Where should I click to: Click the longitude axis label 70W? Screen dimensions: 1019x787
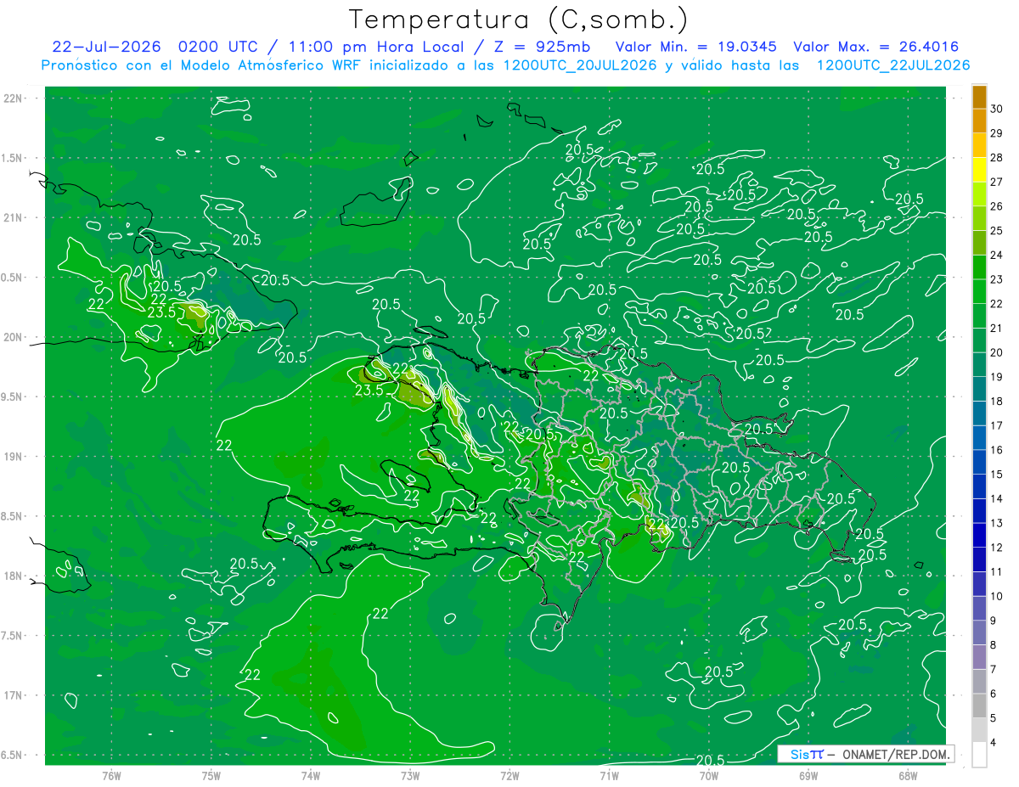(709, 776)
